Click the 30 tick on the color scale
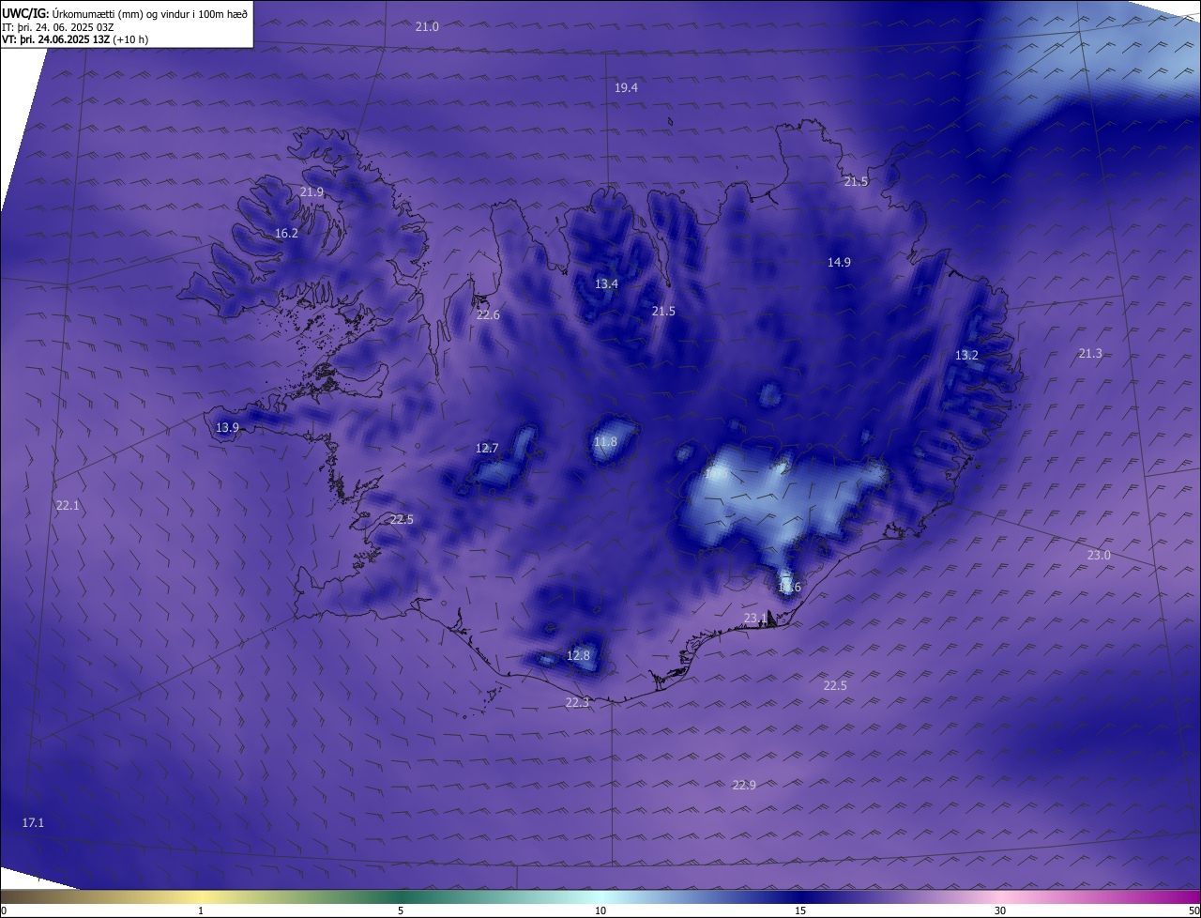Image resolution: width=1201 pixels, height=918 pixels. coord(1000,910)
